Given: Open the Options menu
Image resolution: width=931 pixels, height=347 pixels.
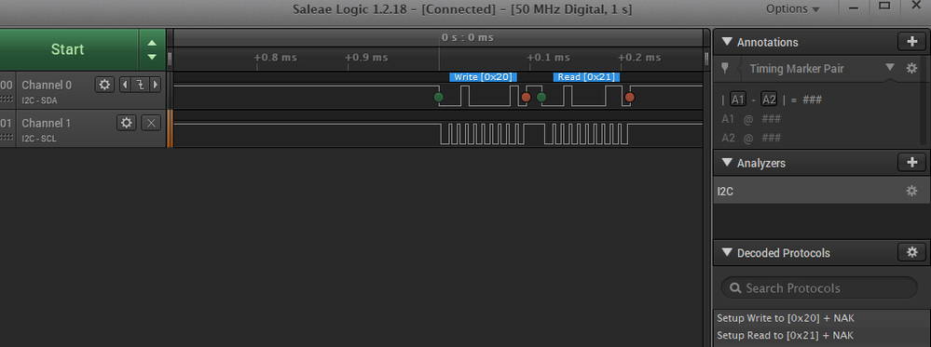Looking at the screenshot, I should coord(793,9).
